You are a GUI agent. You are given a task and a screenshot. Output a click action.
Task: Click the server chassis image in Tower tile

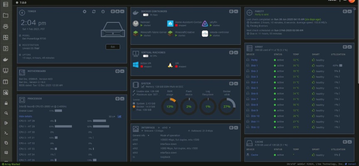pos(113,29)
